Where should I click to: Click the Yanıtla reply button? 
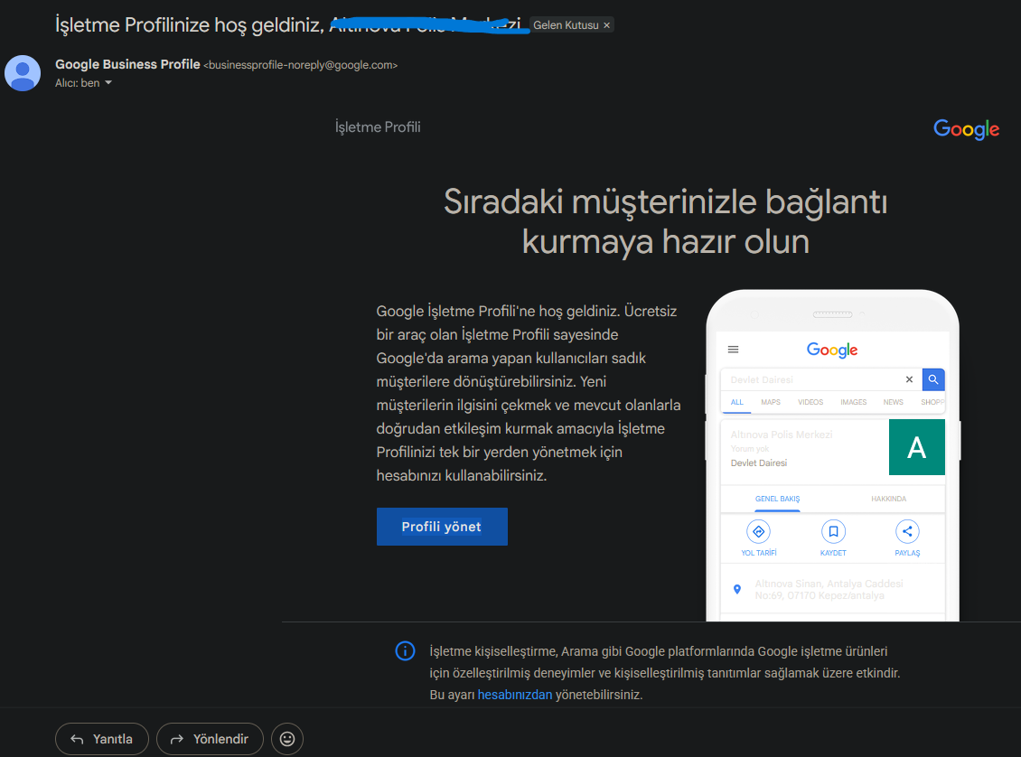pos(101,739)
